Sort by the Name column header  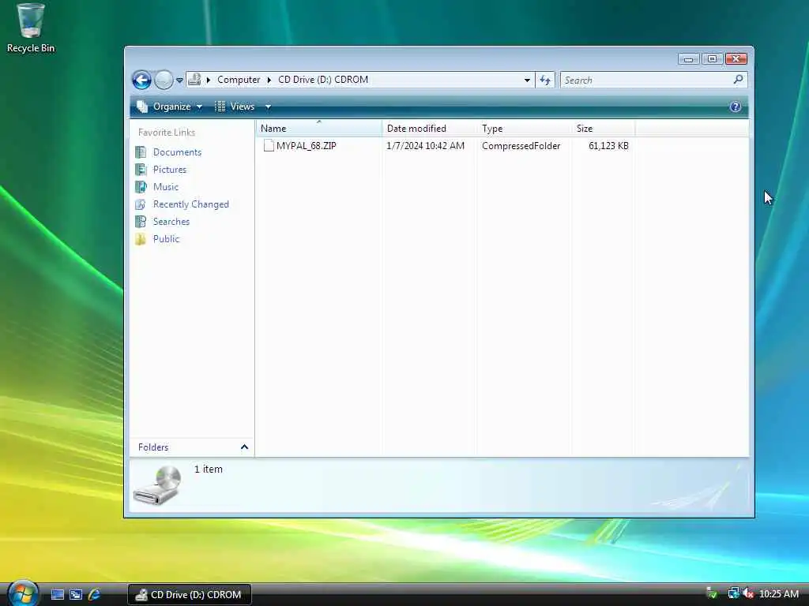(319, 129)
